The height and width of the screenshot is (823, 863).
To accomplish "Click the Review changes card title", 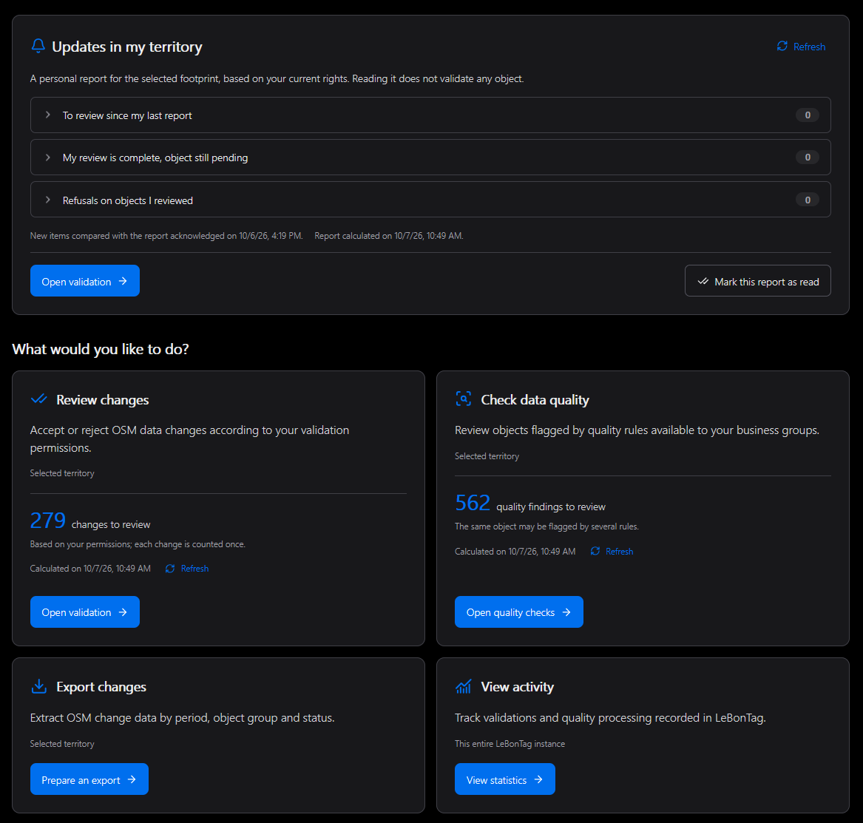I will tap(102, 399).
